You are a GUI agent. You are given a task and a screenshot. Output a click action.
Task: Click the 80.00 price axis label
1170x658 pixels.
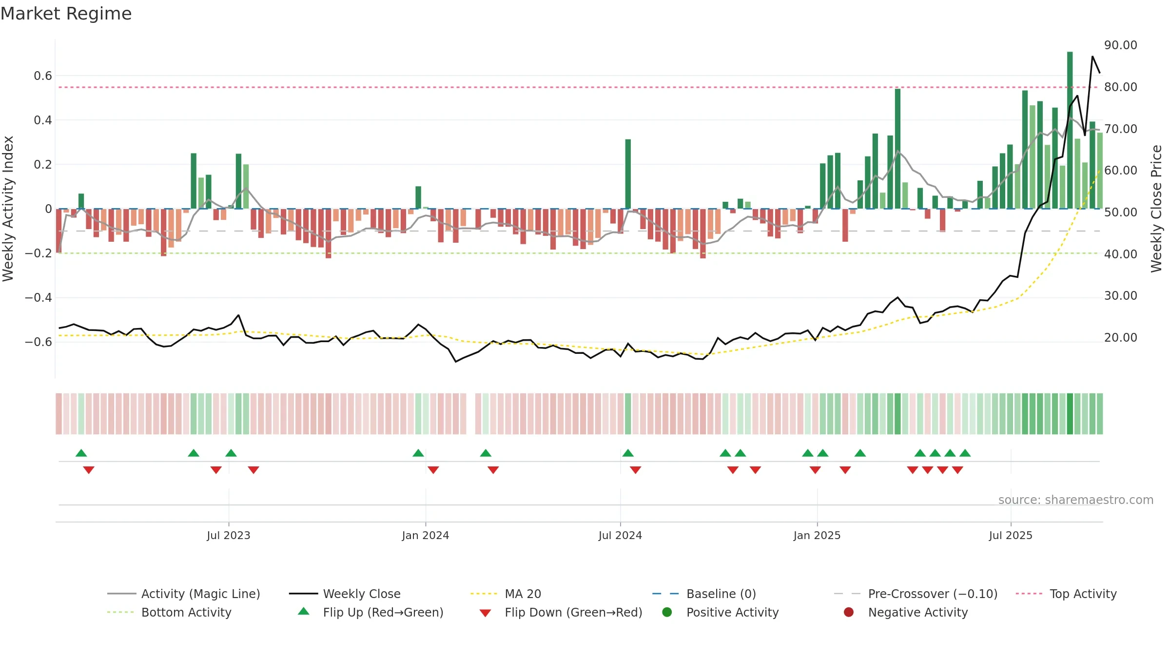point(1120,87)
